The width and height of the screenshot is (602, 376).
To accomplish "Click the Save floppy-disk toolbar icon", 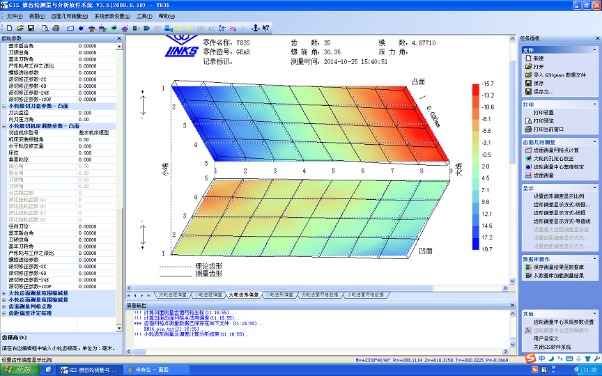I will click(31, 28).
